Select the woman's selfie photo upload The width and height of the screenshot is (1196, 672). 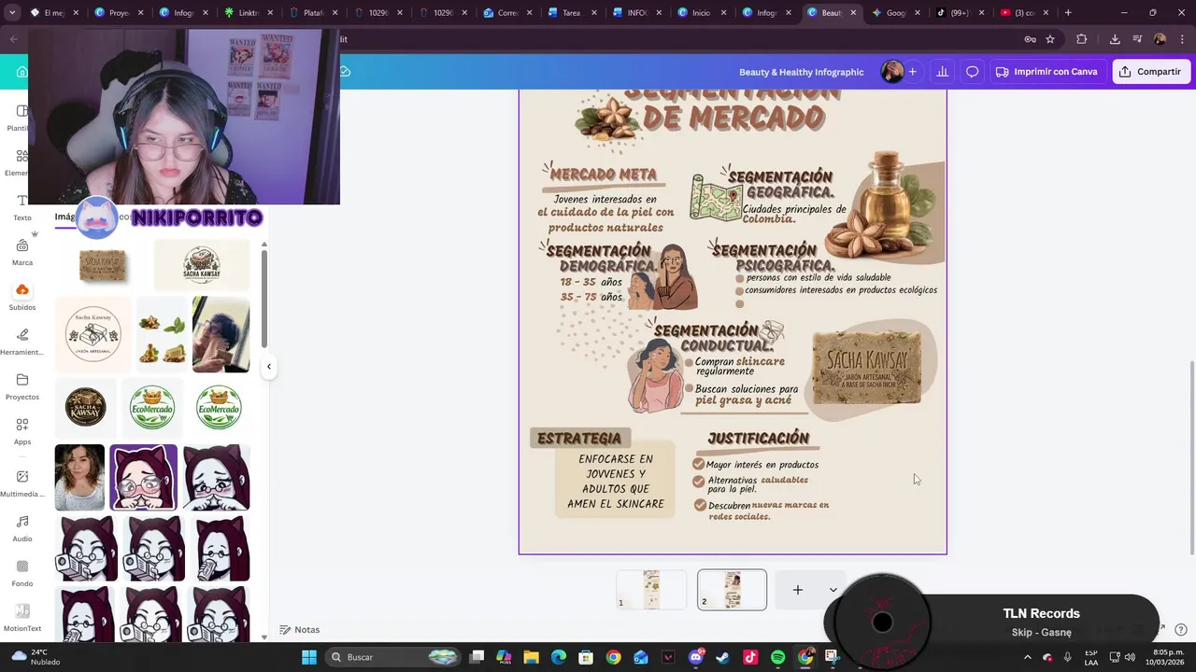click(79, 478)
